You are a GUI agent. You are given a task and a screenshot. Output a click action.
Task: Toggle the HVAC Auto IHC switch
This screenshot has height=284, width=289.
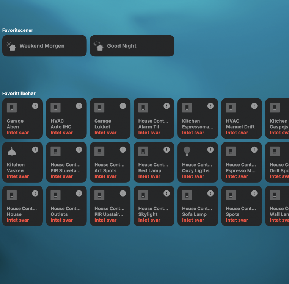66,119
